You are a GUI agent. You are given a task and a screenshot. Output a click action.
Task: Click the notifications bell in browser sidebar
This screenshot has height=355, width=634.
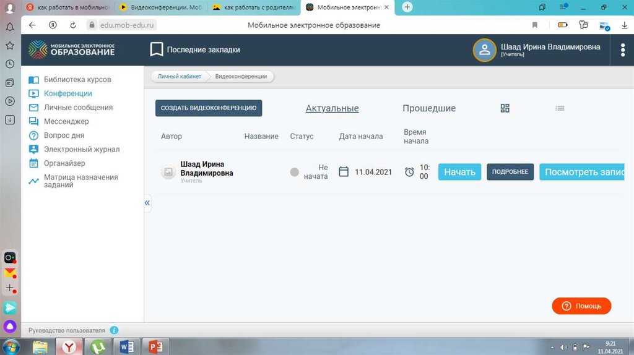coord(10,27)
